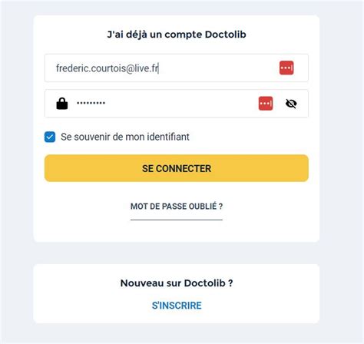Click blank space between password dots and red icon
This screenshot has height=344, width=364.
[182, 104]
